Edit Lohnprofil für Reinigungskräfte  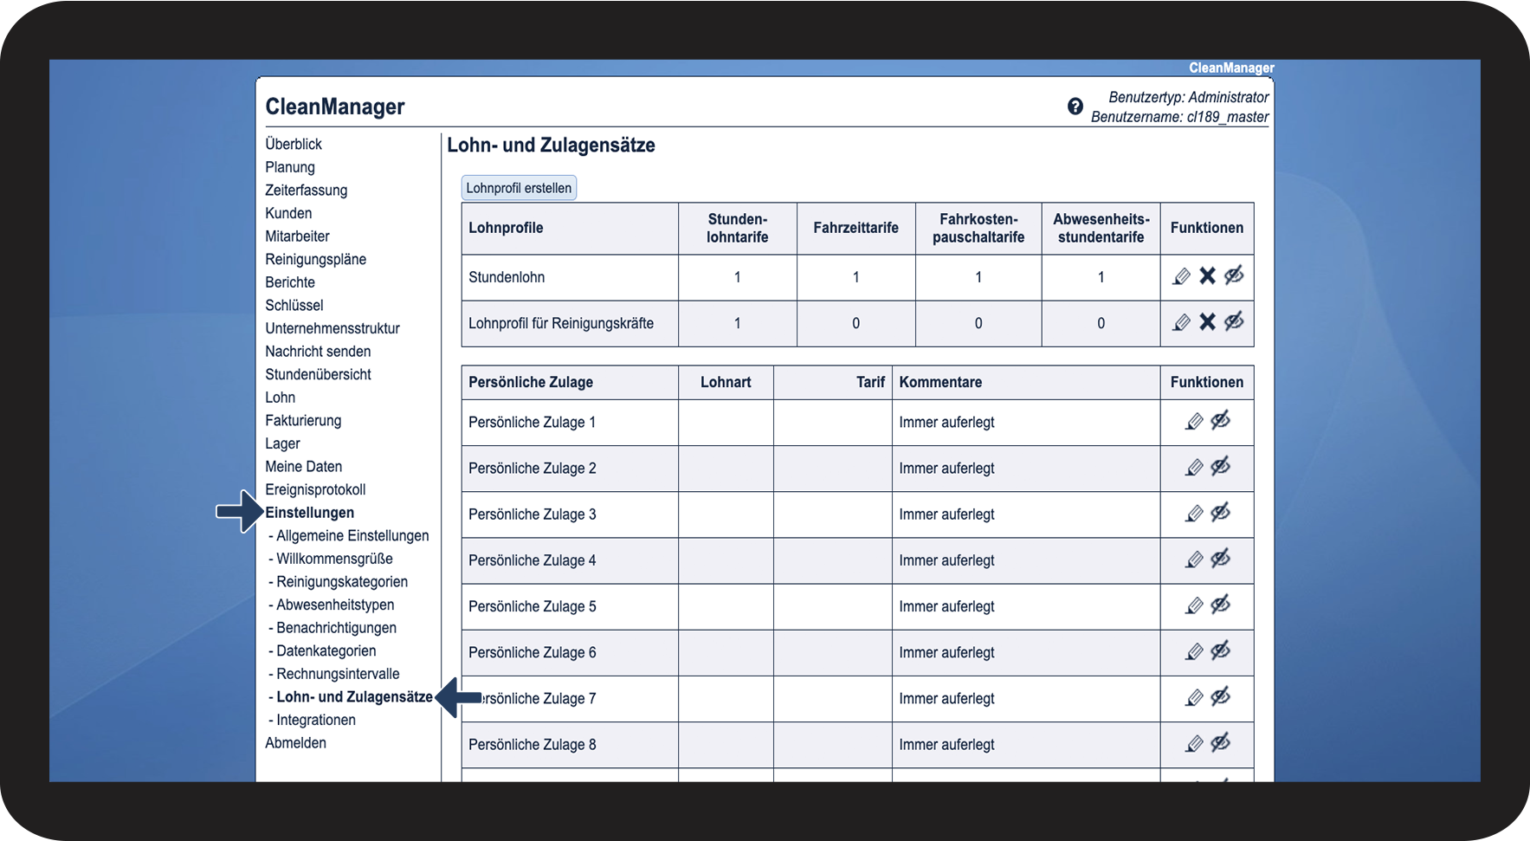pos(1181,322)
